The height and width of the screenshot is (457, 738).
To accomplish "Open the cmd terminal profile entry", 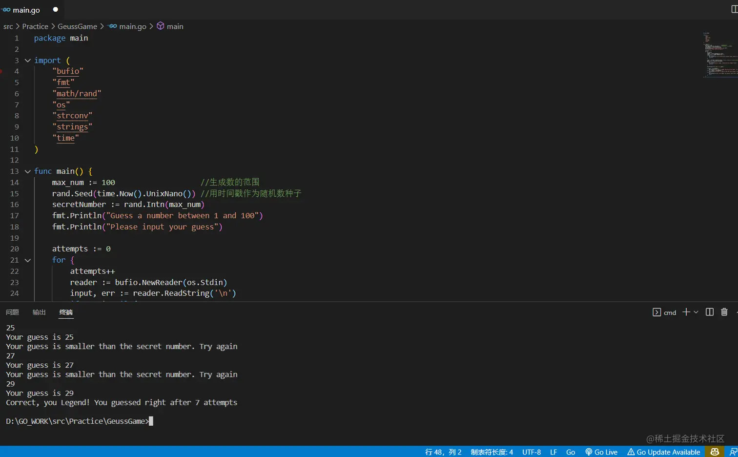I will pos(664,312).
